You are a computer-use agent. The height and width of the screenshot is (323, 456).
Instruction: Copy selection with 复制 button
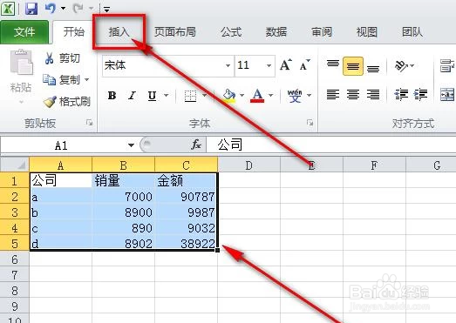(62, 79)
